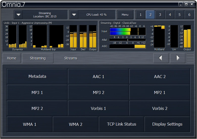
Task: Click the Dynamics meter in Undo panel
Action: pyautogui.click(x=18, y=36)
